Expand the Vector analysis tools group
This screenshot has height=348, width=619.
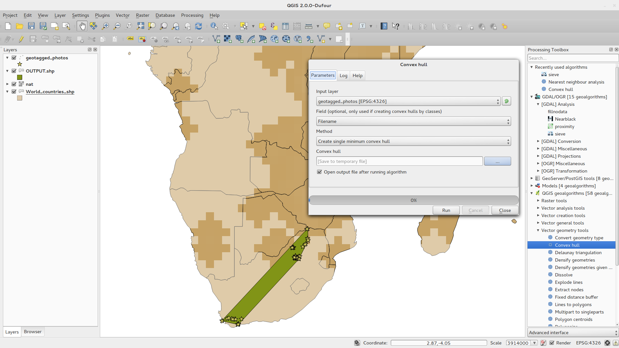coord(538,208)
